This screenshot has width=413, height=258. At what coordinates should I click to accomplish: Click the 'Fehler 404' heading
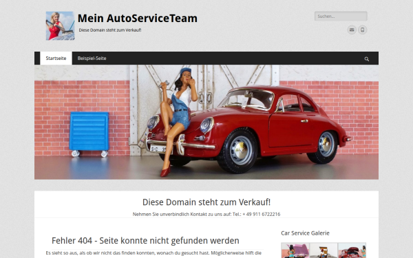(145, 241)
